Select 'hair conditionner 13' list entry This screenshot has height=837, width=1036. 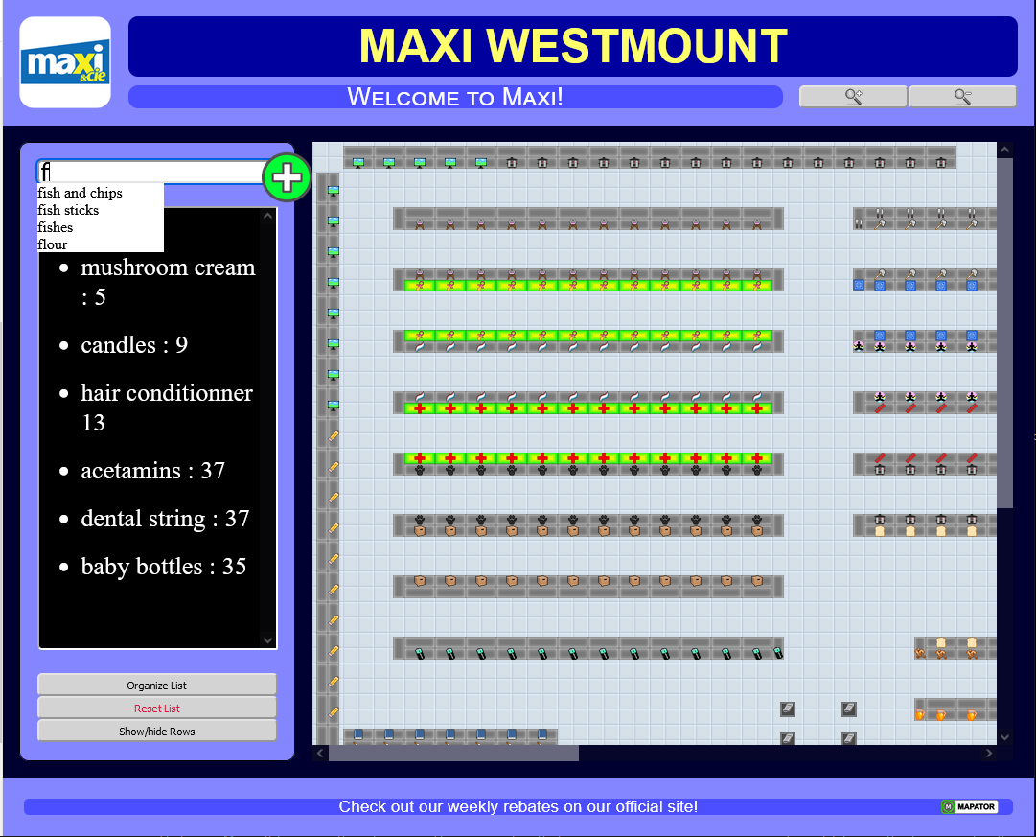(x=167, y=407)
